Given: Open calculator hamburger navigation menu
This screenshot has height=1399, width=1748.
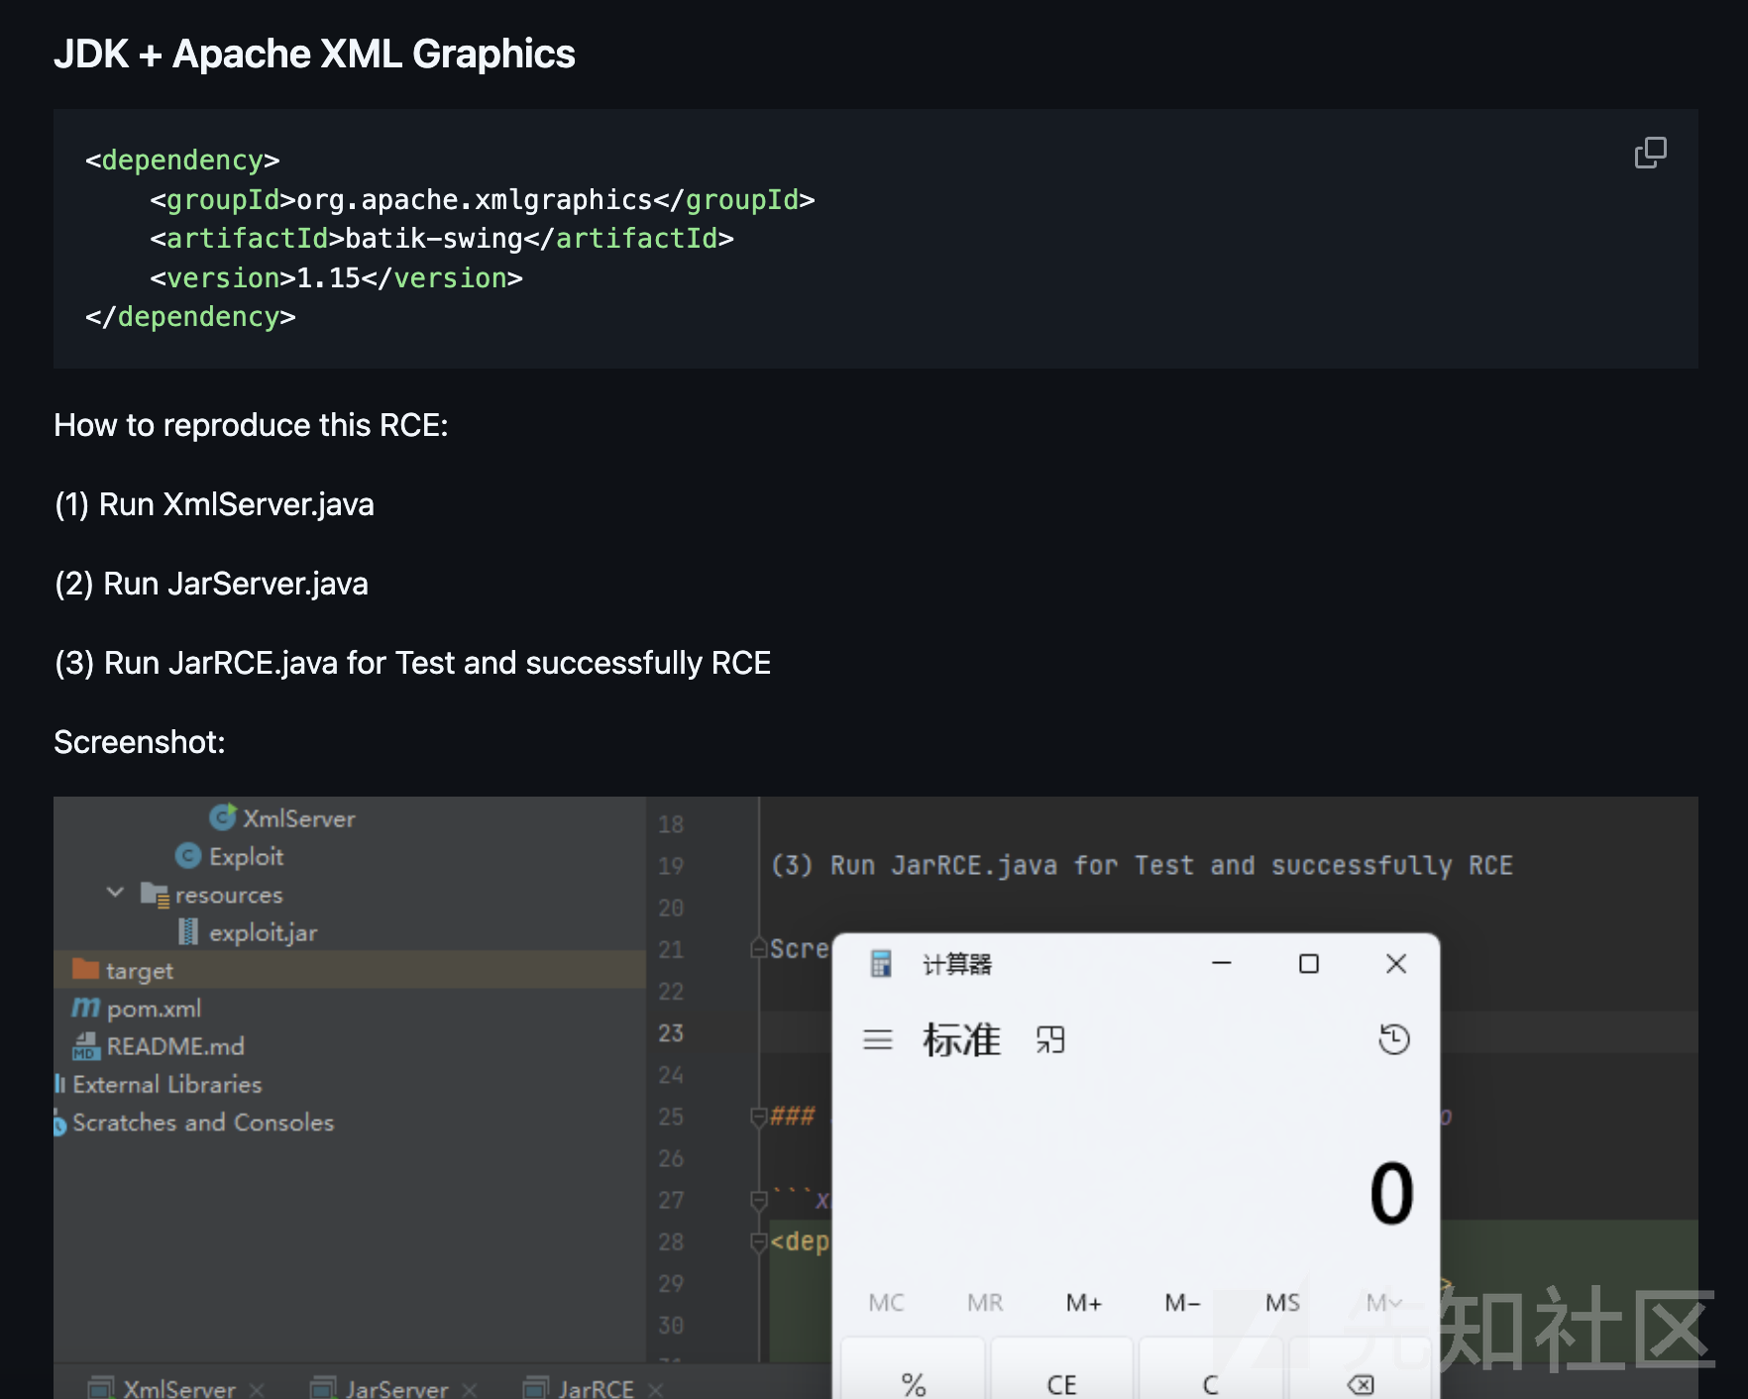Looking at the screenshot, I should (x=878, y=1040).
